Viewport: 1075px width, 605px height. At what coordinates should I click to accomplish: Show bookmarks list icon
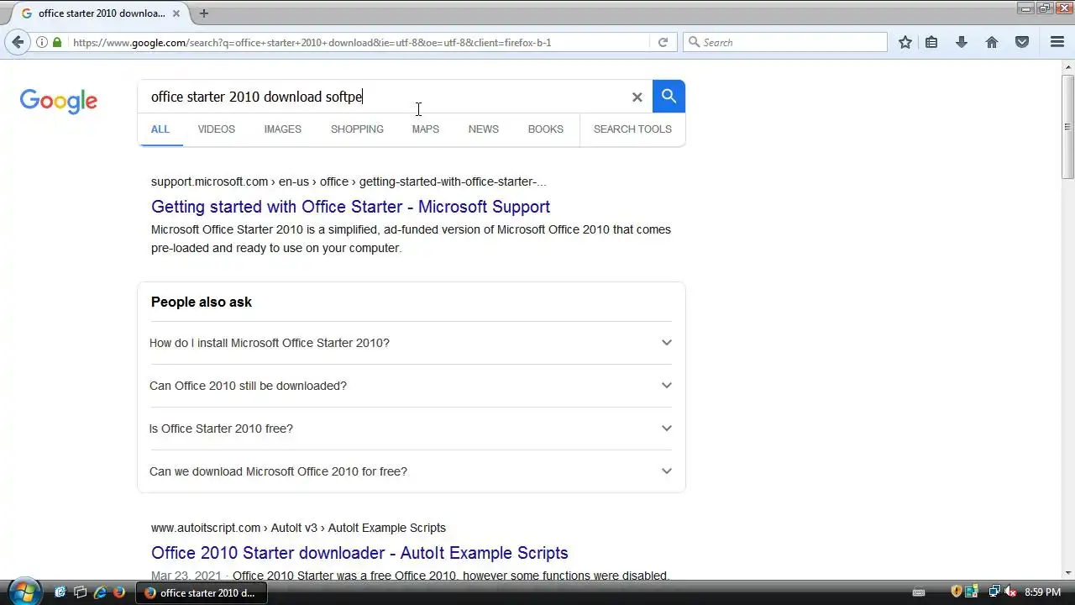931,42
